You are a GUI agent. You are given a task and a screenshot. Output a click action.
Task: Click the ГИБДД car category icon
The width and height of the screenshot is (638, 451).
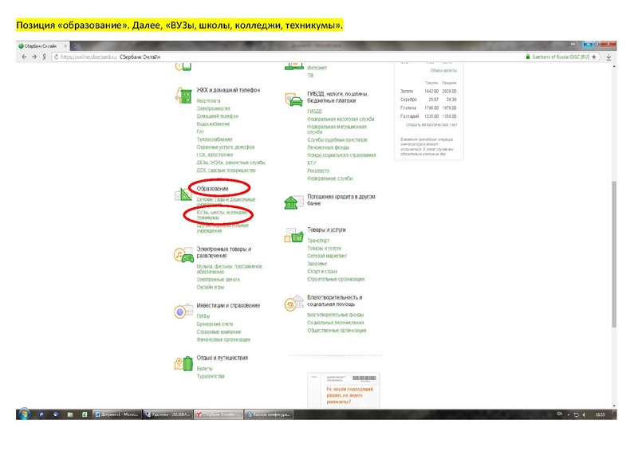[x=293, y=98]
